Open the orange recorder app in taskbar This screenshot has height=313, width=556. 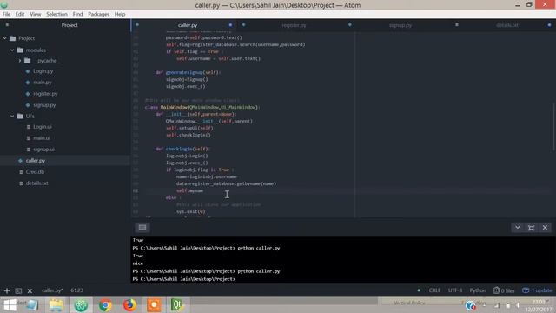[154, 305]
